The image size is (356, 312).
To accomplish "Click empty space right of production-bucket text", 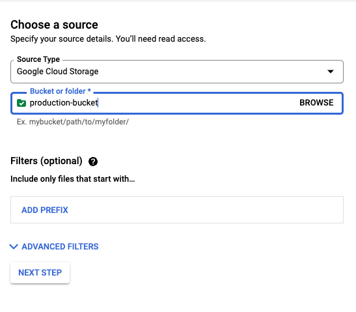I will (198, 103).
